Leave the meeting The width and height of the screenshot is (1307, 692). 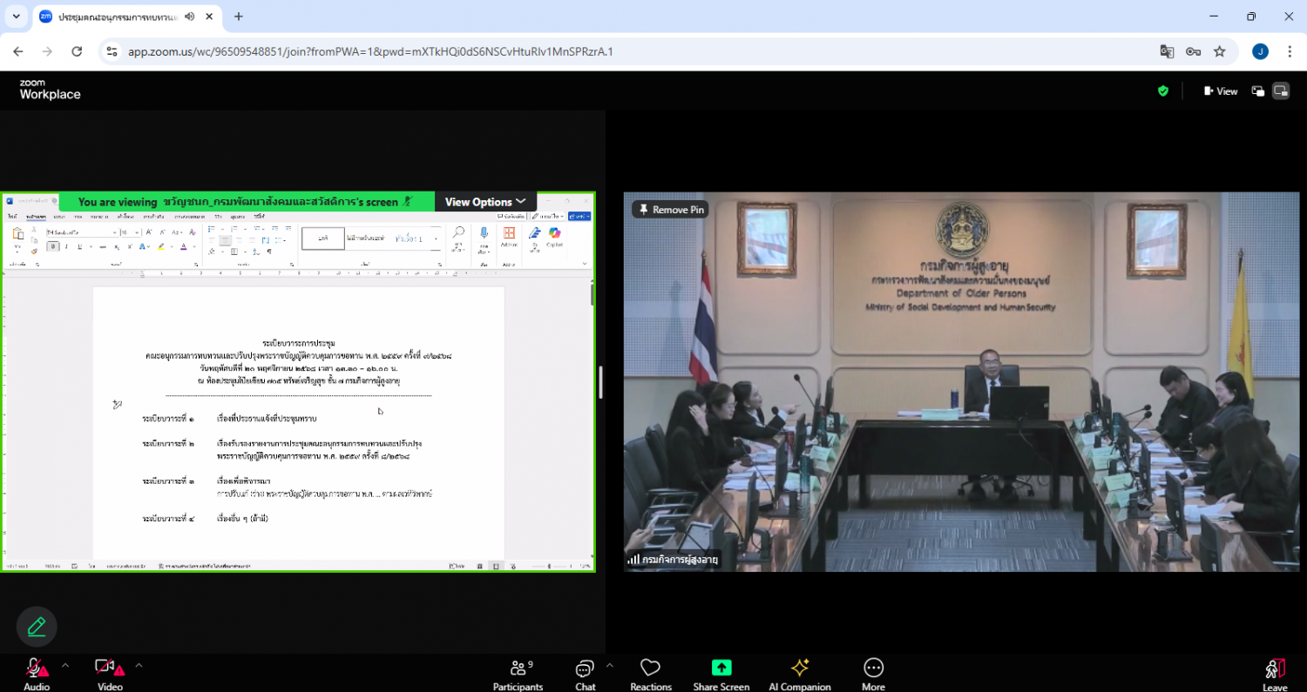tap(1274, 674)
